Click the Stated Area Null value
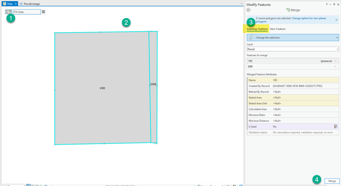Image resolution: width=341 pixels, height=186 pixels. click(277, 98)
